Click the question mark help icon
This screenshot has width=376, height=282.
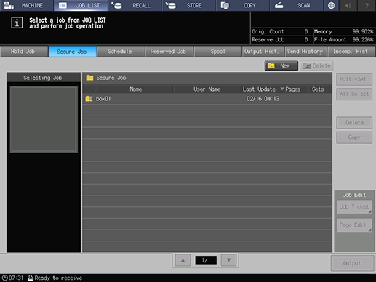click(367, 5)
